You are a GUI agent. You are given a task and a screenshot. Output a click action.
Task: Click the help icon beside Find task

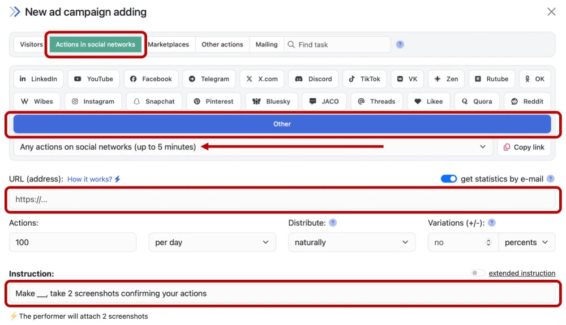click(x=400, y=45)
